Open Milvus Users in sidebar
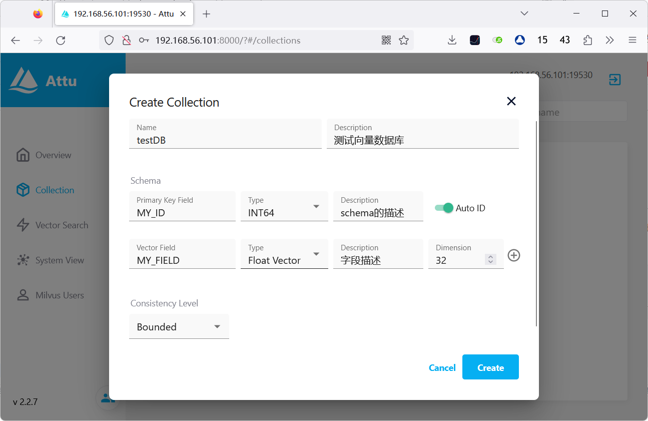The width and height of the screenshot is (648, 421). pos(60,295)
